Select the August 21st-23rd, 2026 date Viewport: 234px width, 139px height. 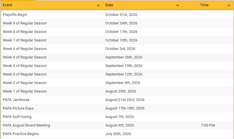tap(125, 100)
